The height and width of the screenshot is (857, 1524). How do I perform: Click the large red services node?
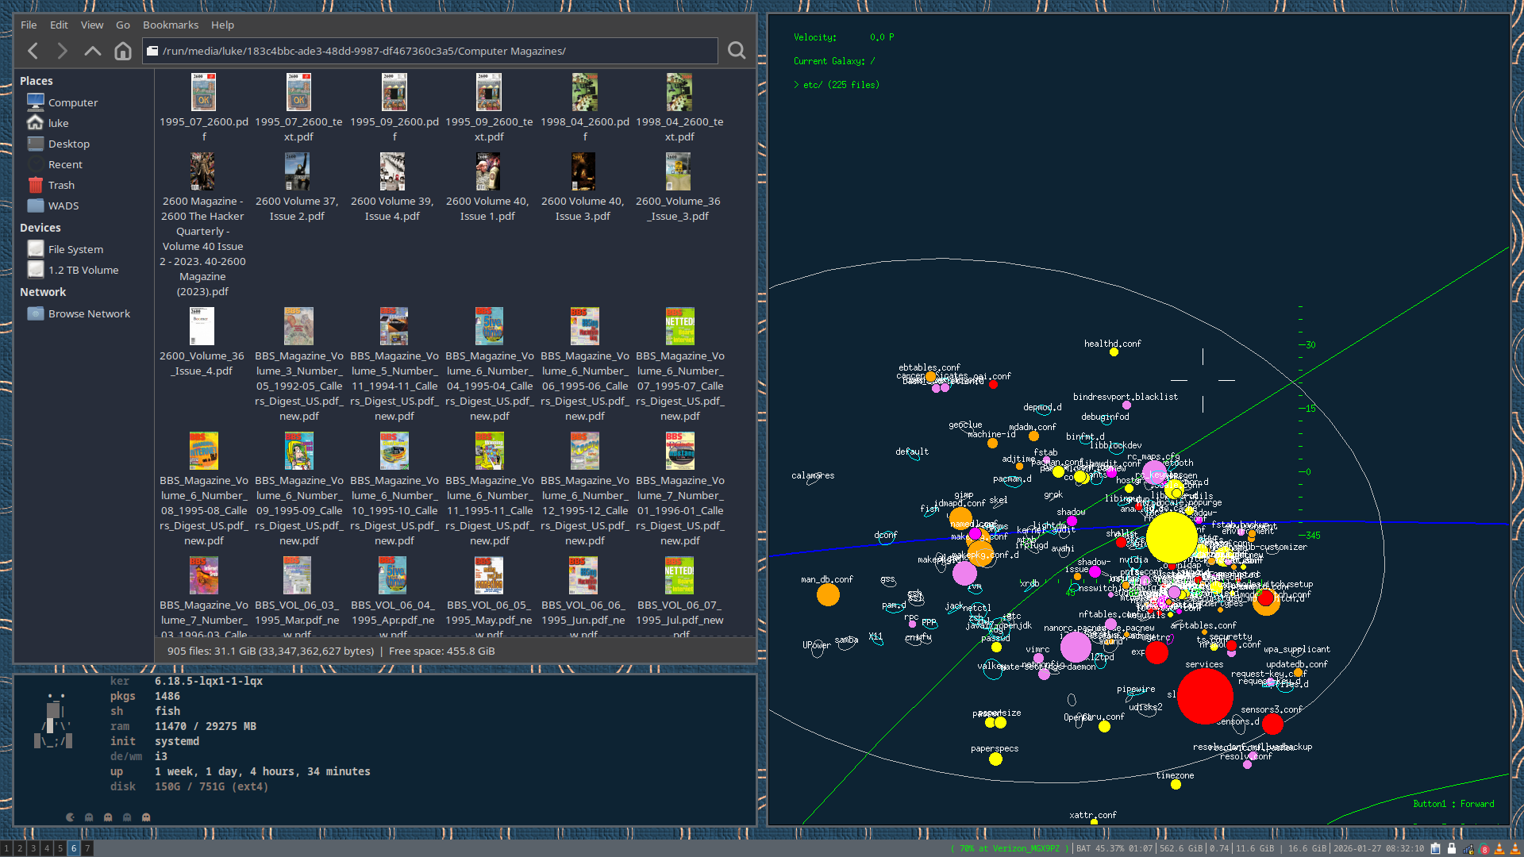click(1204, 696)
